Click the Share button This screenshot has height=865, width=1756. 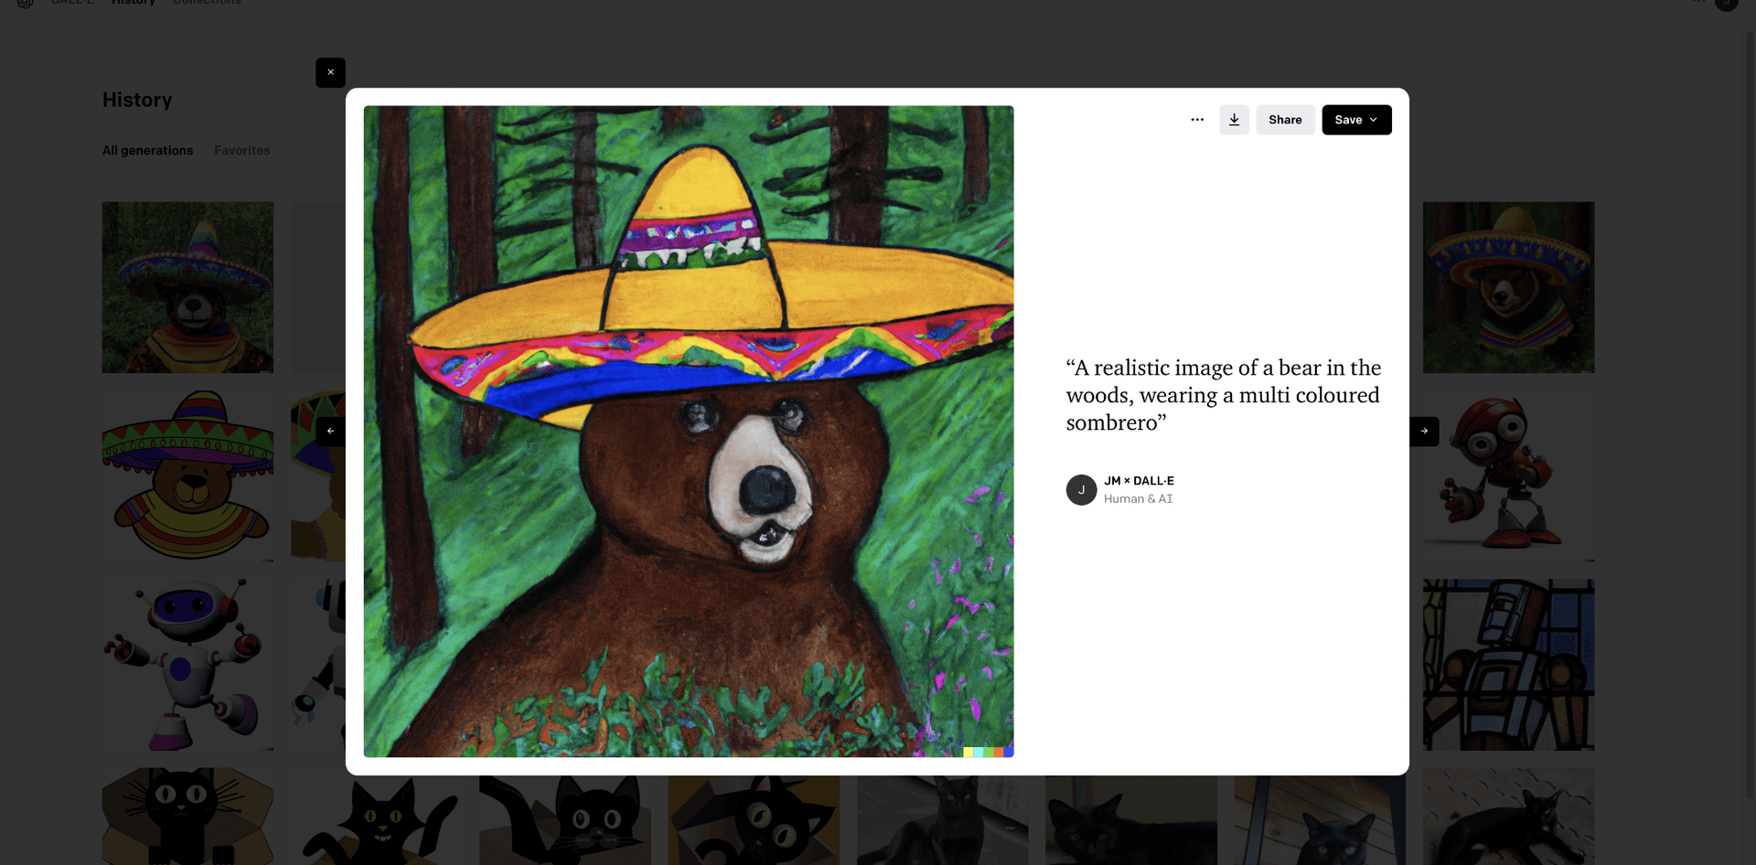1285,119
